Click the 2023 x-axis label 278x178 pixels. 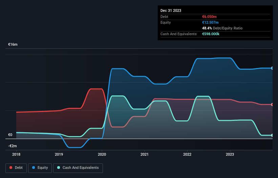pyautogui.click(x=230, y=154)
